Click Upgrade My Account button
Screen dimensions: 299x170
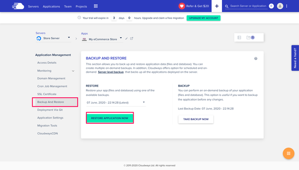coord(204,18)
